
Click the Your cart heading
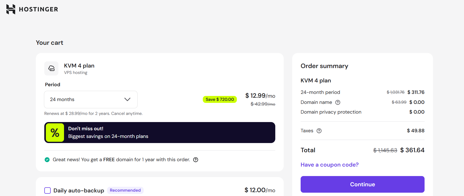[x=49, y=43]
